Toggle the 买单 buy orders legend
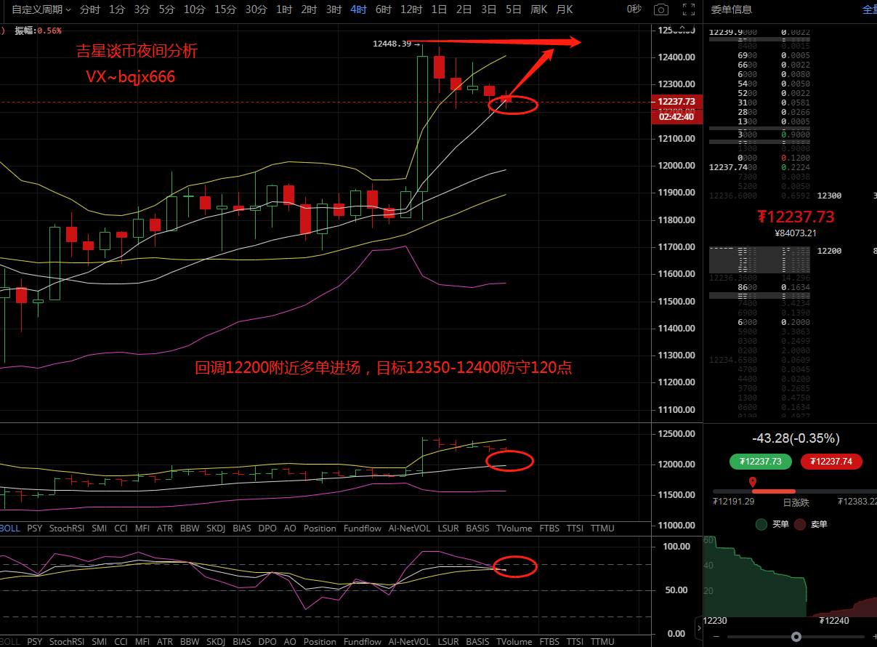Screen dimensions: 877x647 point(772,524)
